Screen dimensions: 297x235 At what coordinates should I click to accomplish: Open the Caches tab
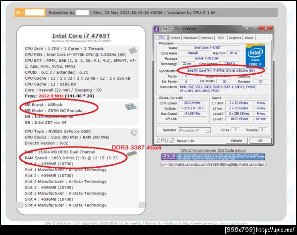pos(175,38)
